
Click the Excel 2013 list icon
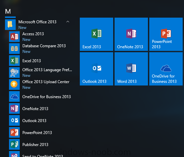click(14, 61)
